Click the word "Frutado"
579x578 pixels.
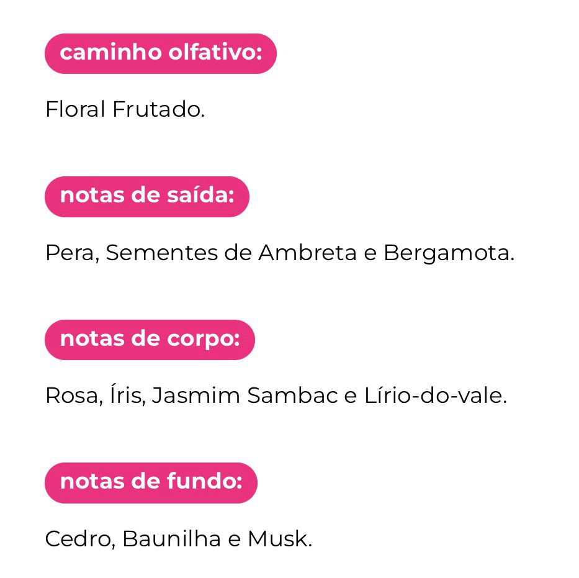(x=158, y=110)
